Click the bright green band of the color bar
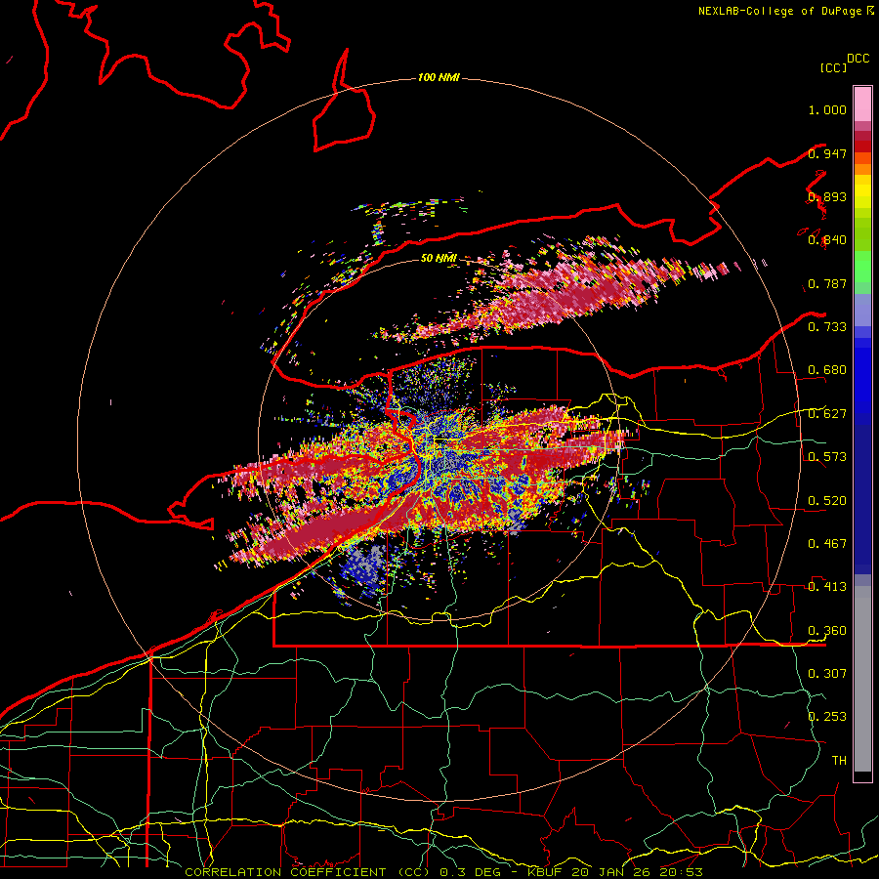Image resolution: width=879 pixels, height=879 pixels. coord(862,267)
